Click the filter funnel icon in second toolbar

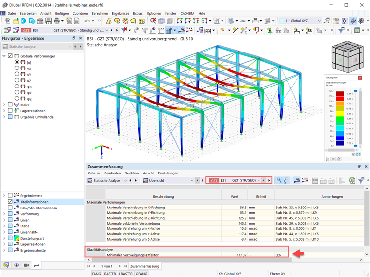pos(124,30)
